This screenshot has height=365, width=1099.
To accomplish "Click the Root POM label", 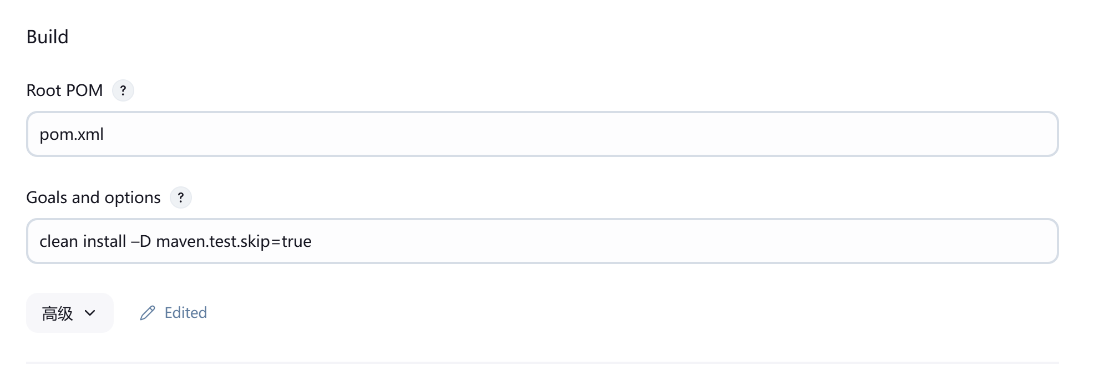I will tap(64, 90).
